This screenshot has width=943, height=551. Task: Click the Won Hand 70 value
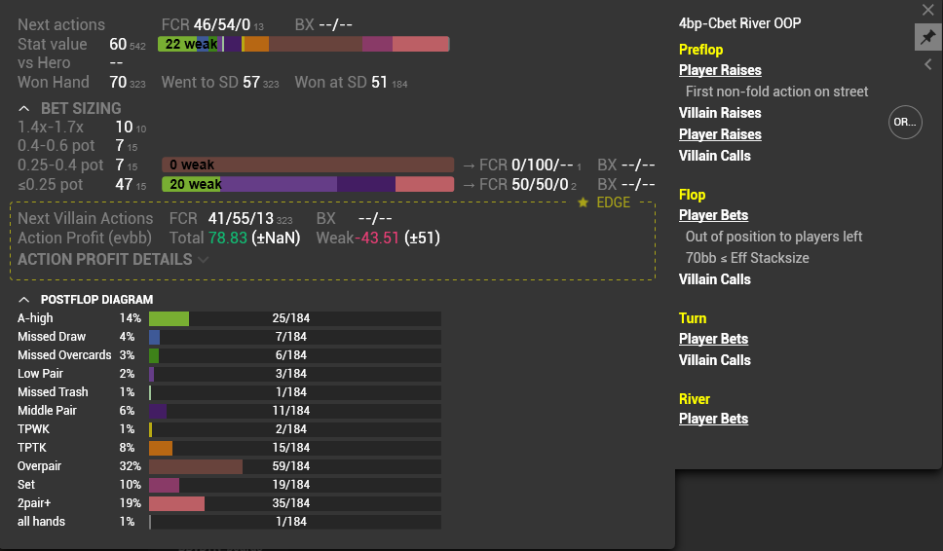tap(118, 83)
